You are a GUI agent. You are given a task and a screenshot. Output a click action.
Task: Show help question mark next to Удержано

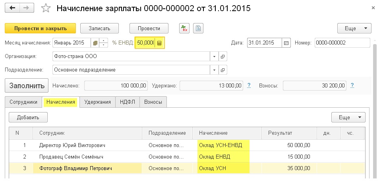pos(249,85)
